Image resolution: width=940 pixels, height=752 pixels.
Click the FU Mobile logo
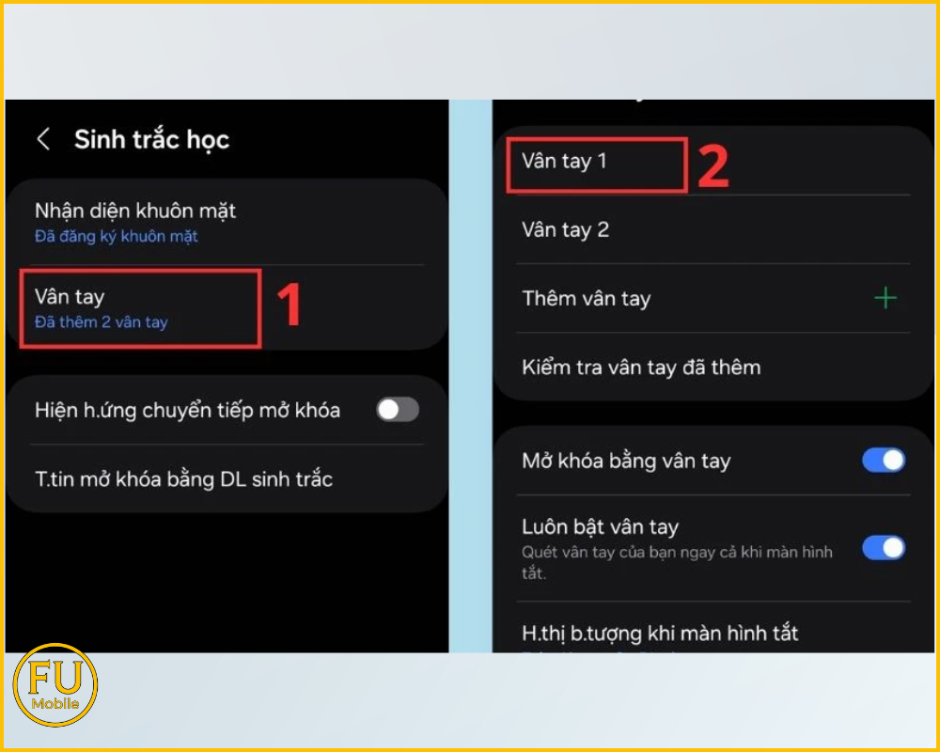55,685
